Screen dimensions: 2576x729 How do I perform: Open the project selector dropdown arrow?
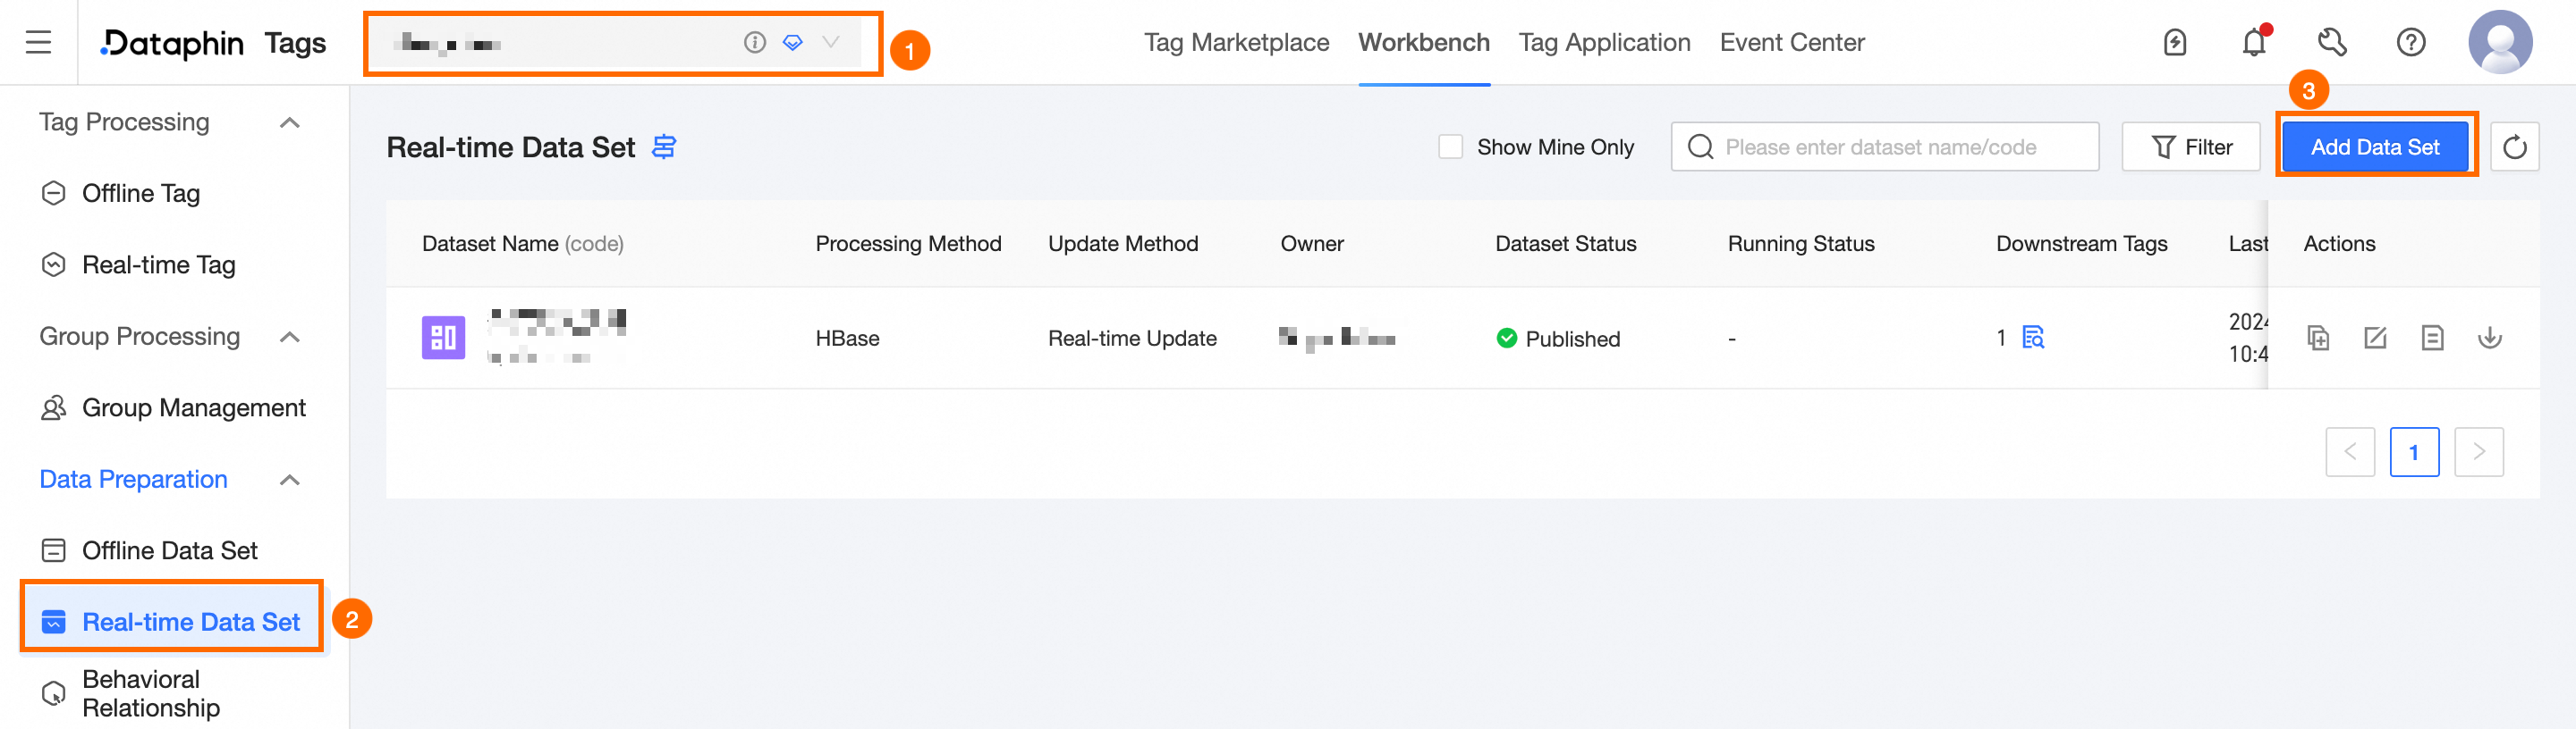830,43
